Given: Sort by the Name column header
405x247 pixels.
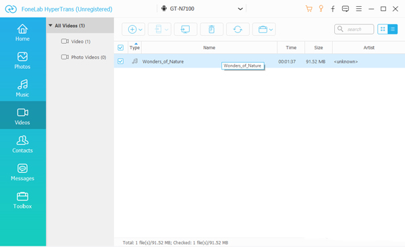Looking at the screenshot, I should pos(209,47).
